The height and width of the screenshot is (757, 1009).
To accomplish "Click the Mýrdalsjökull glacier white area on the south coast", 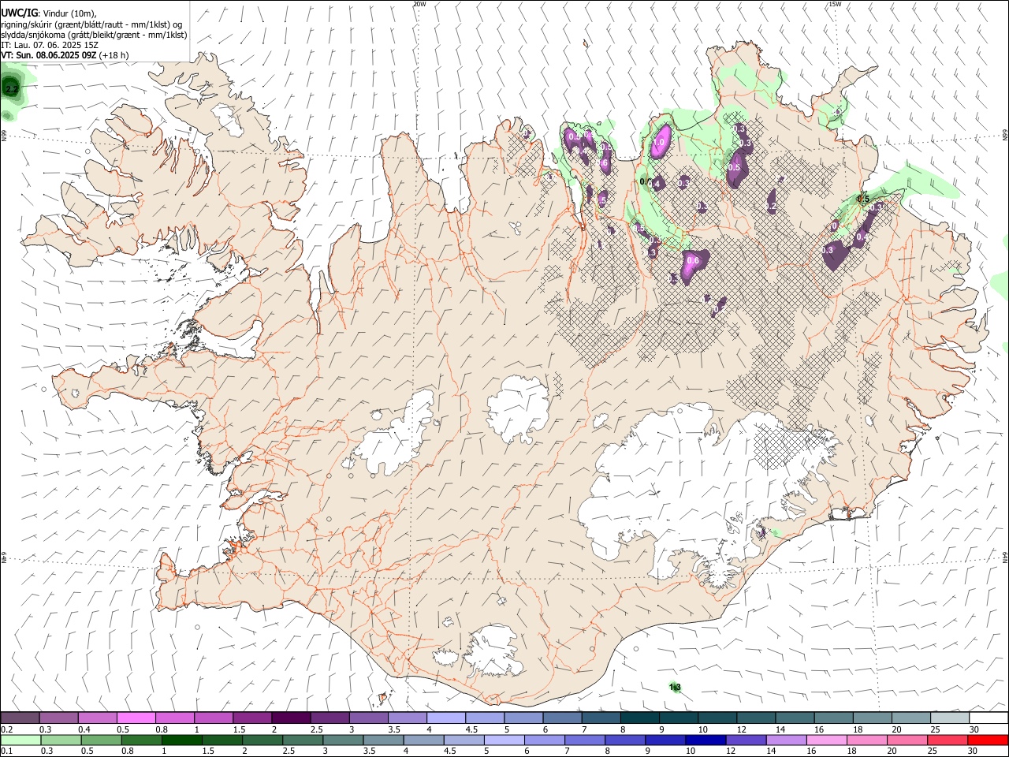I will pyautogui.click(x=494, y=651).
